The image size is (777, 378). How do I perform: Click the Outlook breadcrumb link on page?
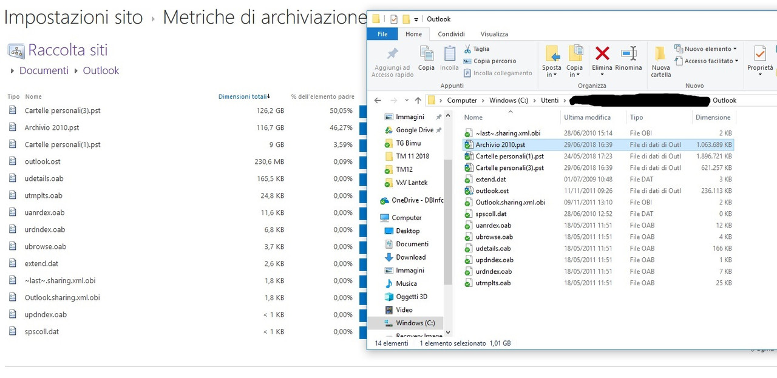101,70
